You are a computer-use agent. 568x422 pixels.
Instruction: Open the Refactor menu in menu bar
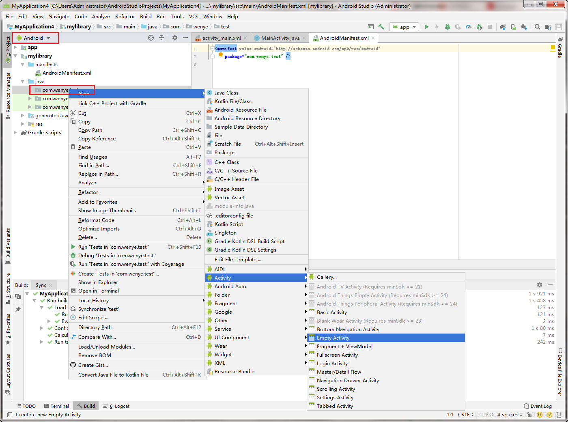125,17
